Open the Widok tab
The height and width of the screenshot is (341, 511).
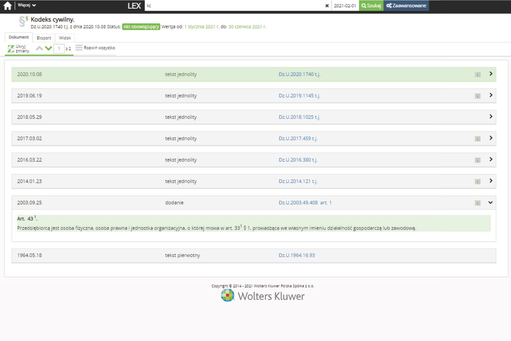[x=65, y=38]
